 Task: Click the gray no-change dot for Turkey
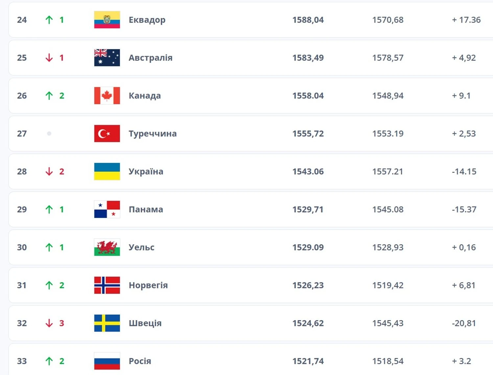pos(49,133)
